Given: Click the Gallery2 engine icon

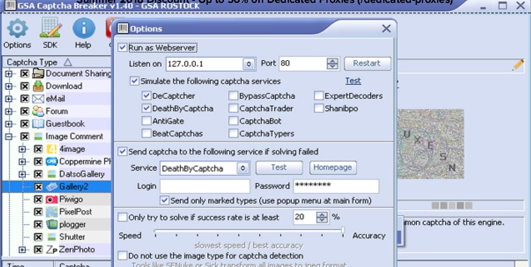Looking at the screenshot, I should 52,186.
